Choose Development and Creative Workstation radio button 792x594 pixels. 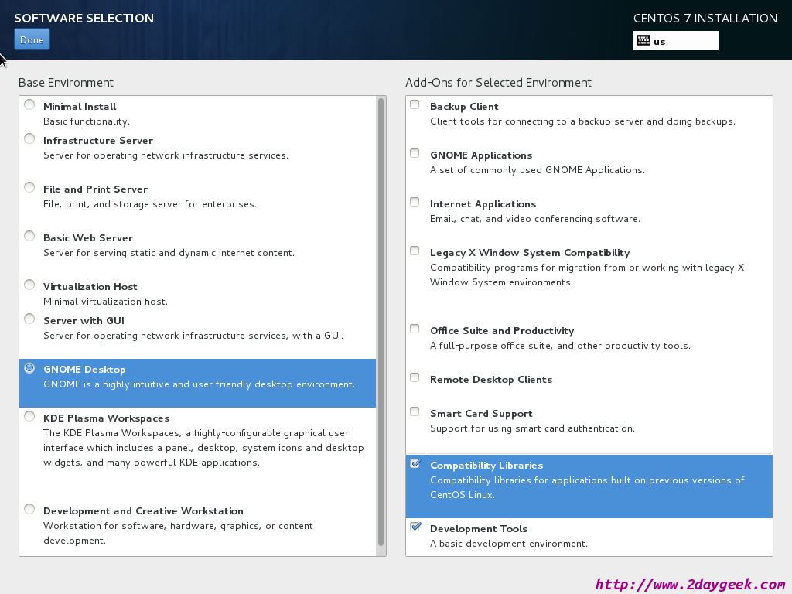tap(30, 509)
